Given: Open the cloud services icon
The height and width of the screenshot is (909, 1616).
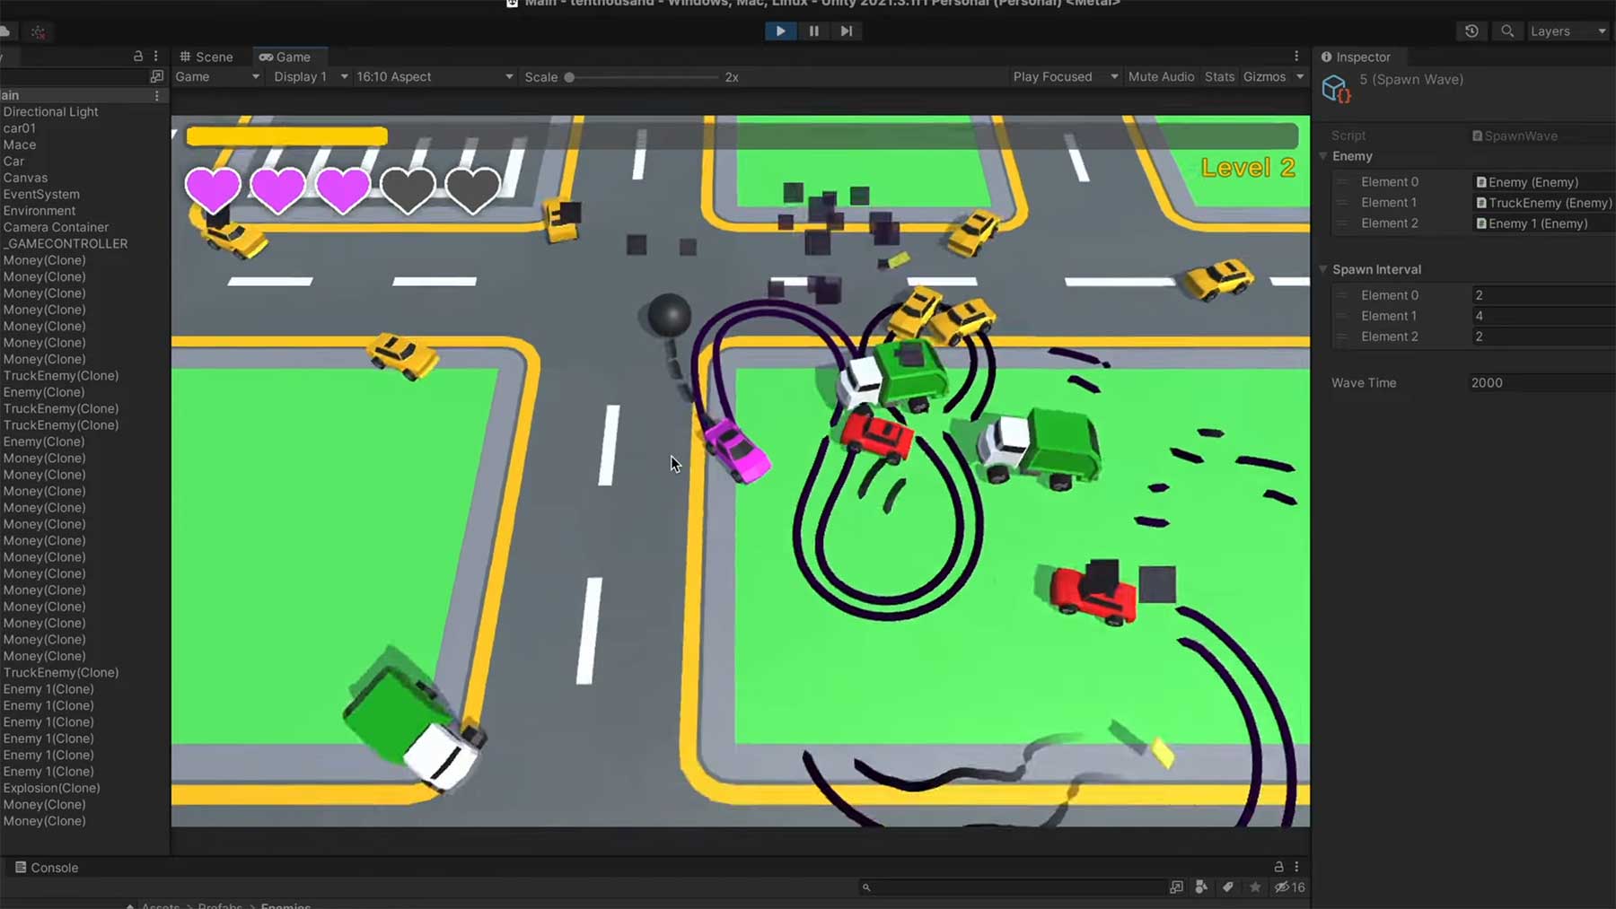Looking at the screenshot, I should tap(5, 31).
